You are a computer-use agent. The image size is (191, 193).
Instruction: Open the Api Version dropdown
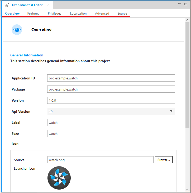pos(171,111)
